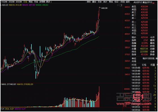The width and height of the screenshot is (158, 112).
Task: Click the 买一 price 429.88
Action: click(x=144, y=22)
